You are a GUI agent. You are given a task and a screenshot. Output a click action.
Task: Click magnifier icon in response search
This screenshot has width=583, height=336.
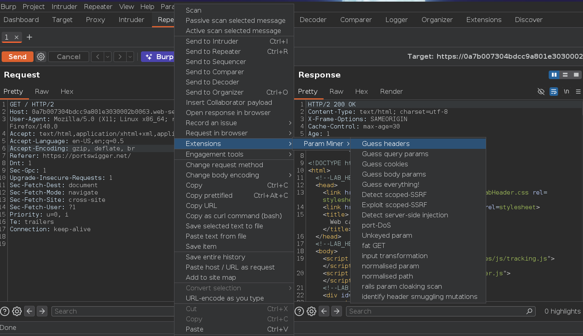pos(529,311)
